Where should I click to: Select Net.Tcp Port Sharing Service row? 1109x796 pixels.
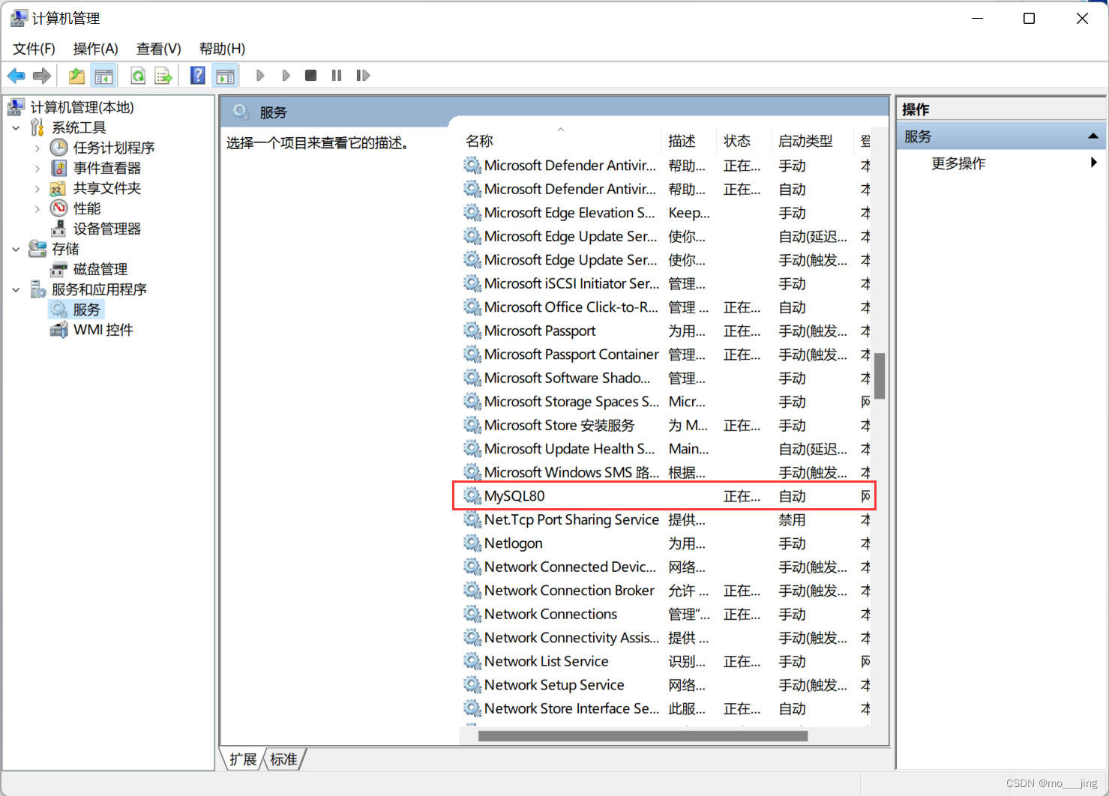pos(664,519)
